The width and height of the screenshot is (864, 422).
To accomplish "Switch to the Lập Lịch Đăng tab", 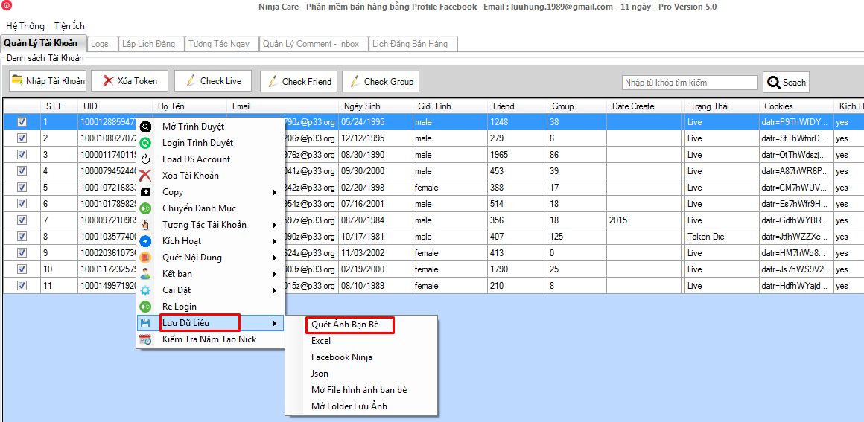I will click(x=151, y=44).
